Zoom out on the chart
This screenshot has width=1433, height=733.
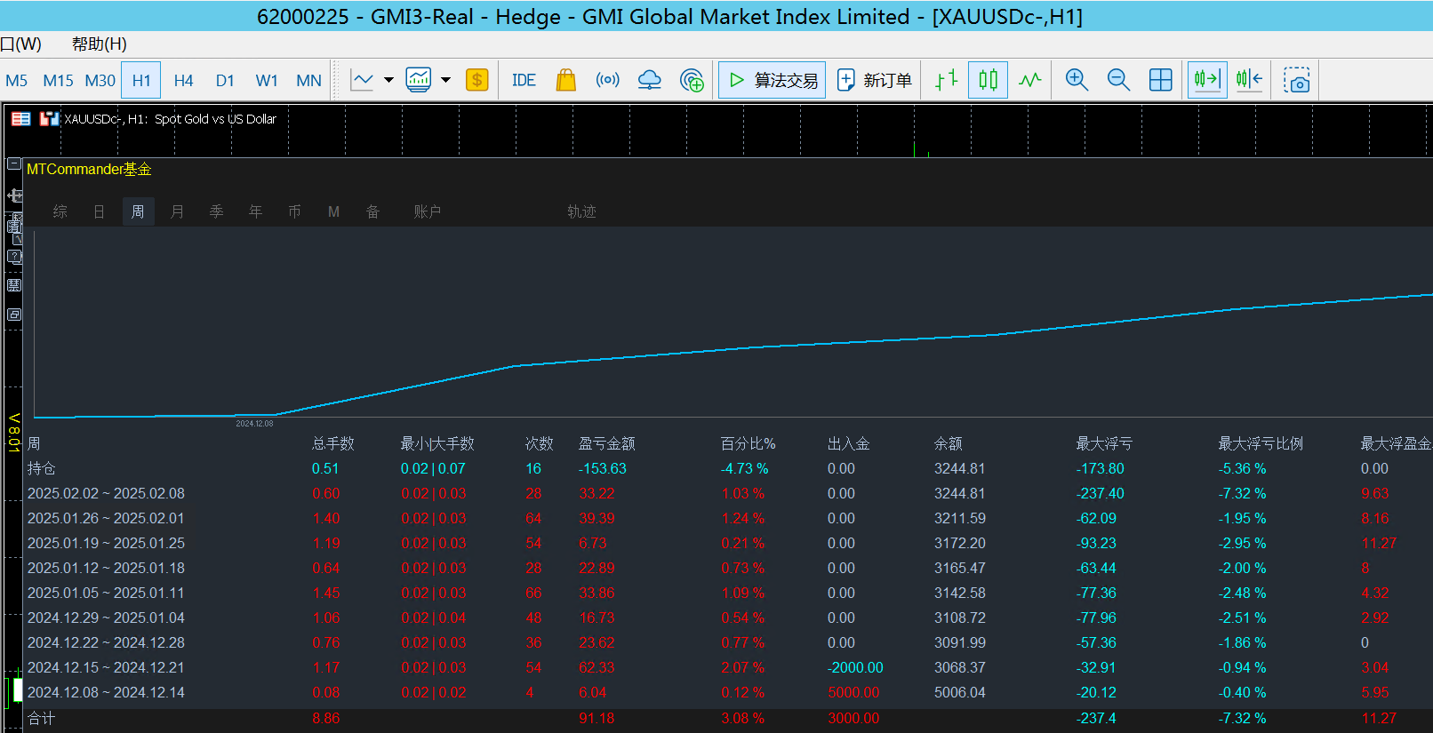[x=1118, y=80]
